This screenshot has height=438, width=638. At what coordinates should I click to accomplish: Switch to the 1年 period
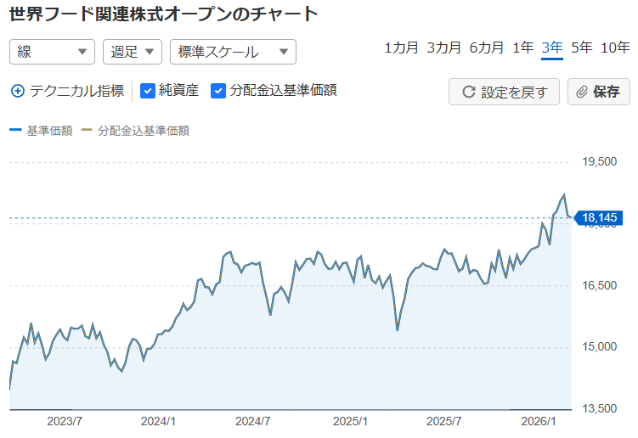(x=523, y=48)
